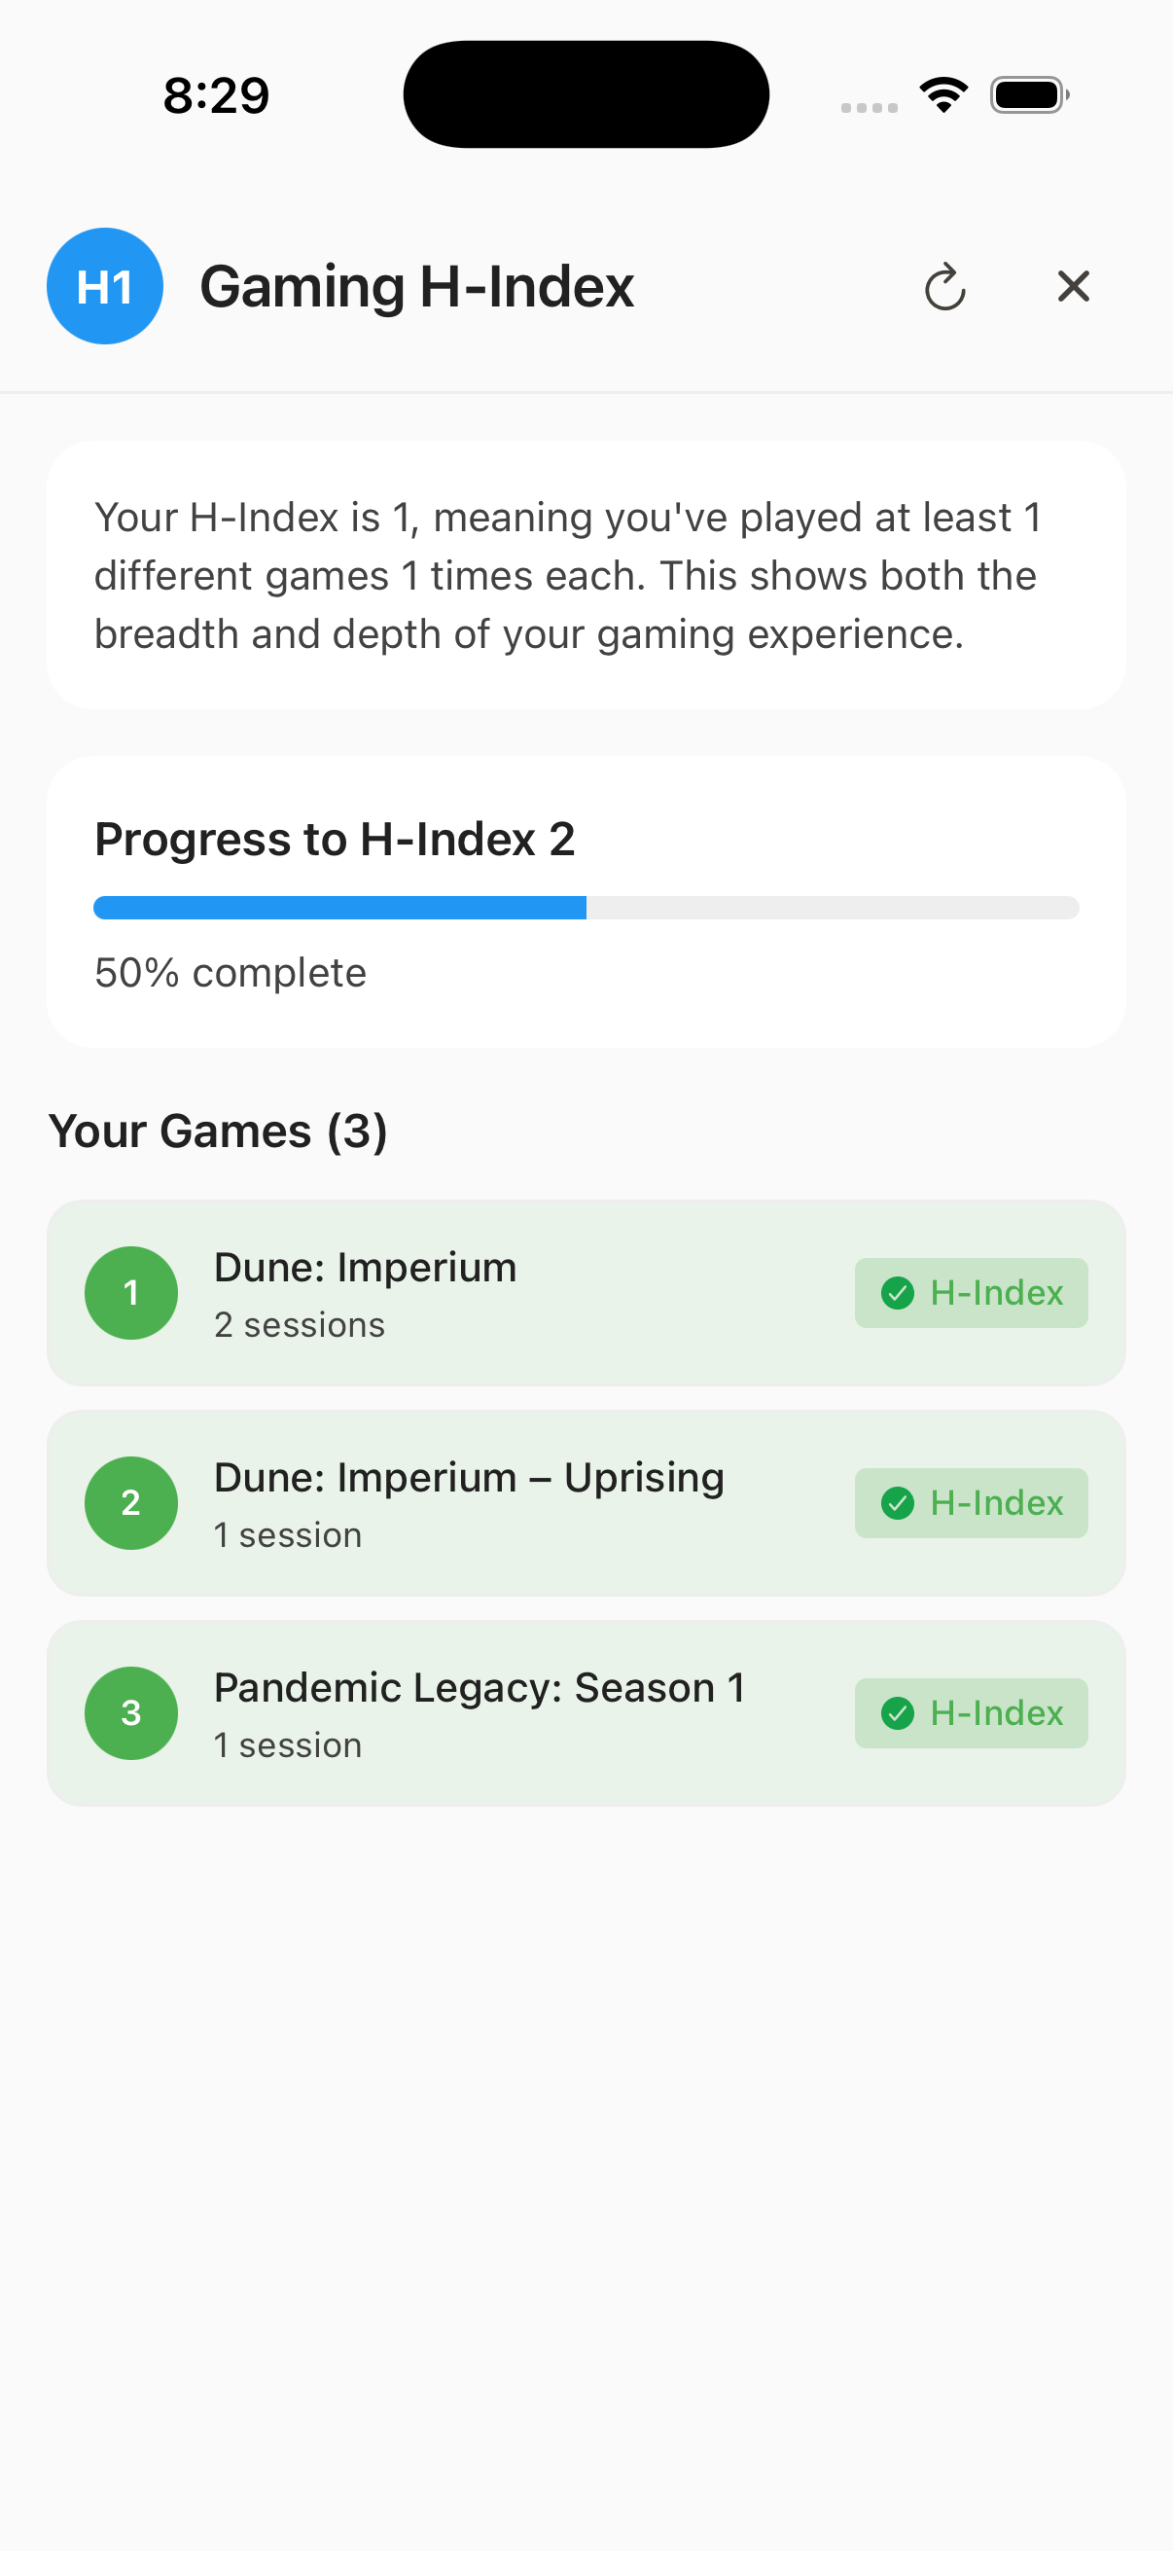Toggle the H-Index badge on Dune: Imperium
This screenshot has width=1173, height=2551.
[x=971, y=1292]
